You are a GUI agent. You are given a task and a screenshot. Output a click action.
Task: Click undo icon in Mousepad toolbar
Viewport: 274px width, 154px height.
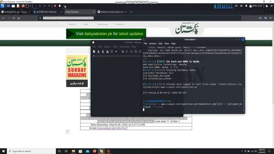[122, 51]
